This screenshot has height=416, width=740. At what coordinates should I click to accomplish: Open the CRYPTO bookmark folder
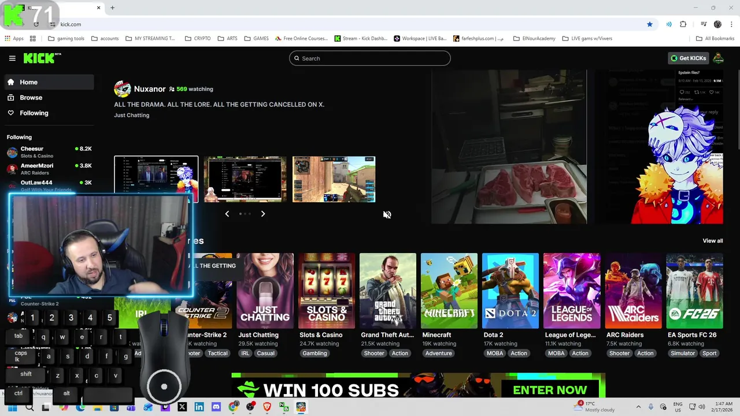198,39
